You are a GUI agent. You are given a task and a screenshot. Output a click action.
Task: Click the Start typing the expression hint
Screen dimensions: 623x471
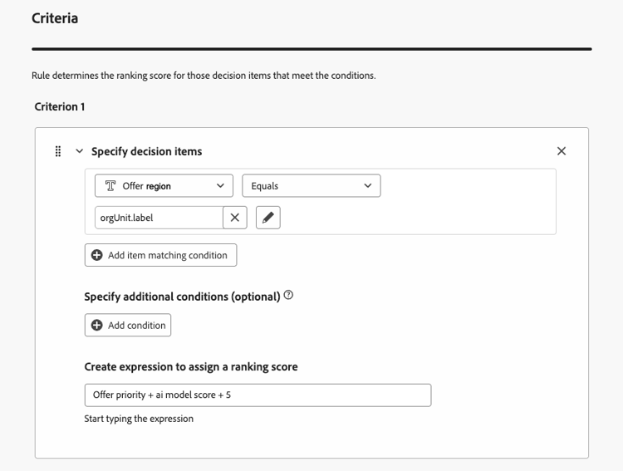(139, 419)
